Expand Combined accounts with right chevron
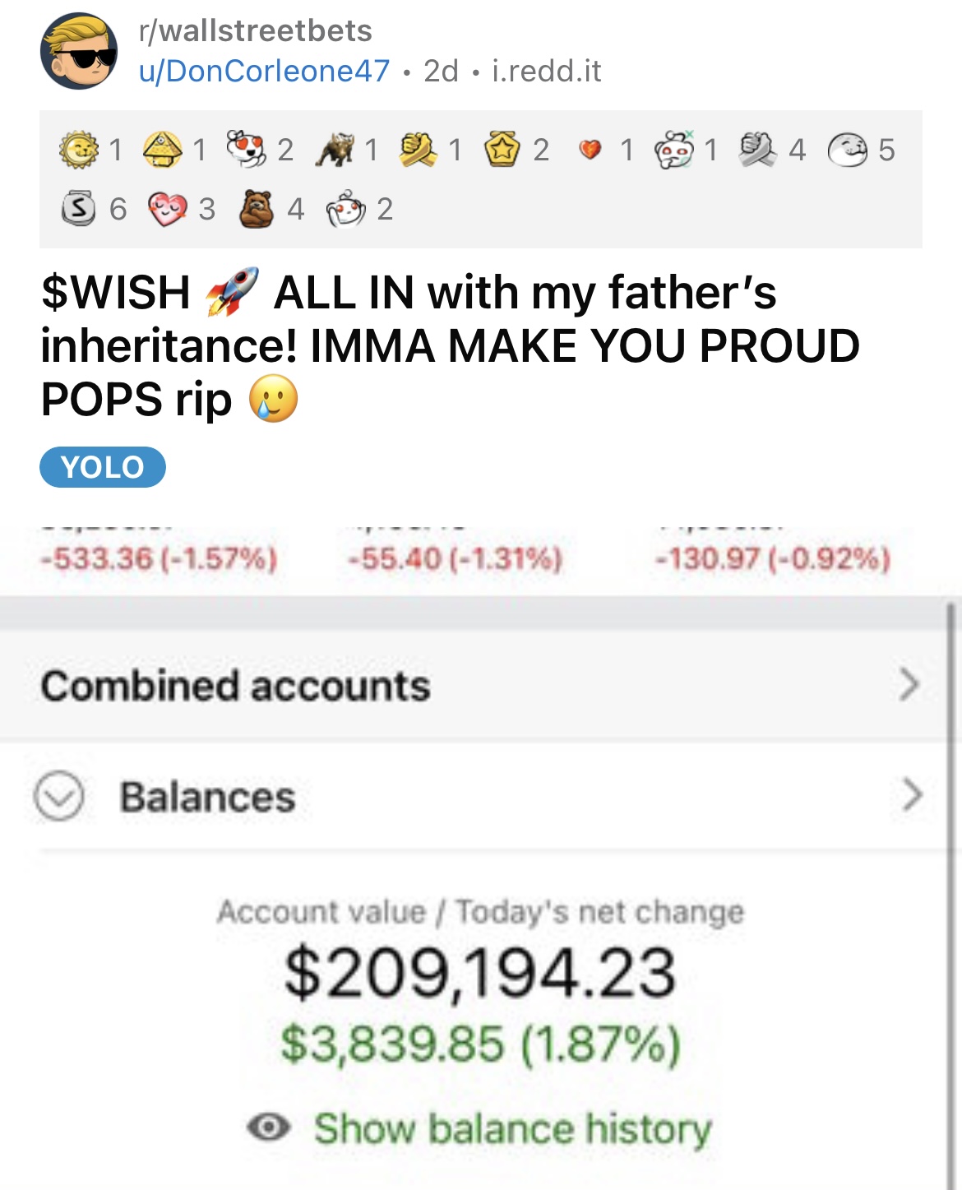Screen dimensions: 962x1190 [x=908, y=684]
